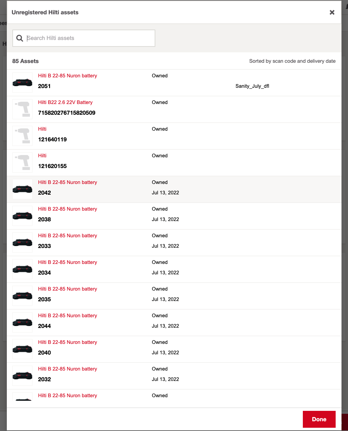Viewport: 348px width, 431px height.
Task: Select battery thumbnail for asset 2042
Action: tap(22, 189)
